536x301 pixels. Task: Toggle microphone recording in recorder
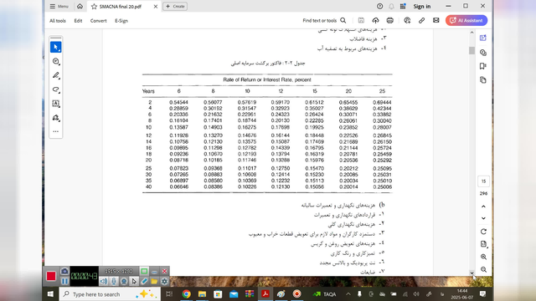[x=114, y=281]
